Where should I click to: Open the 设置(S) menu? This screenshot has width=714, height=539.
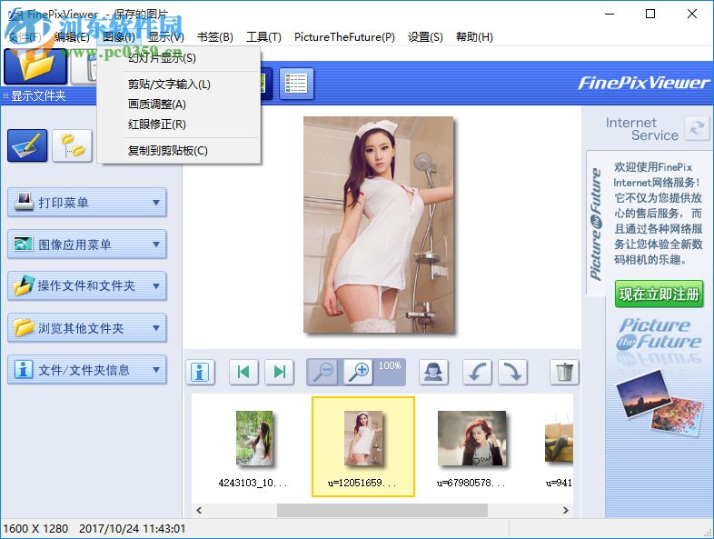tap(425, 37)
